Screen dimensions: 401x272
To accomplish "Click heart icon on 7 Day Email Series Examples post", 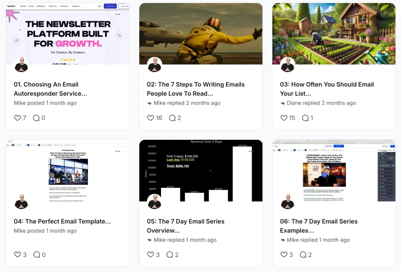I will (x=284, y=255).
